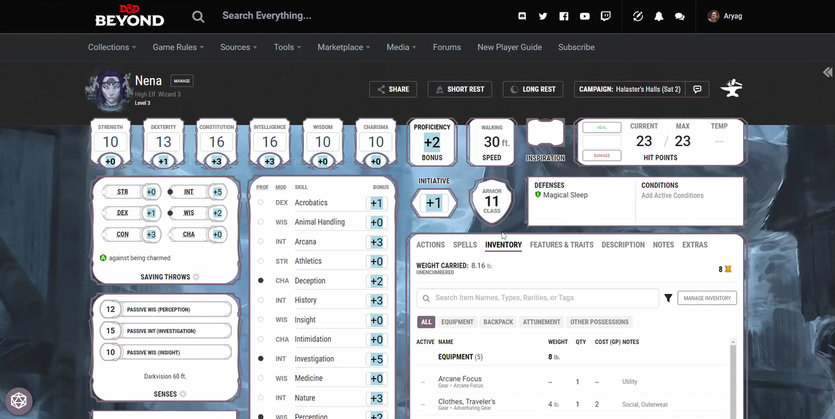Click the search magnifier icon in header

click(x=198, y=16)
